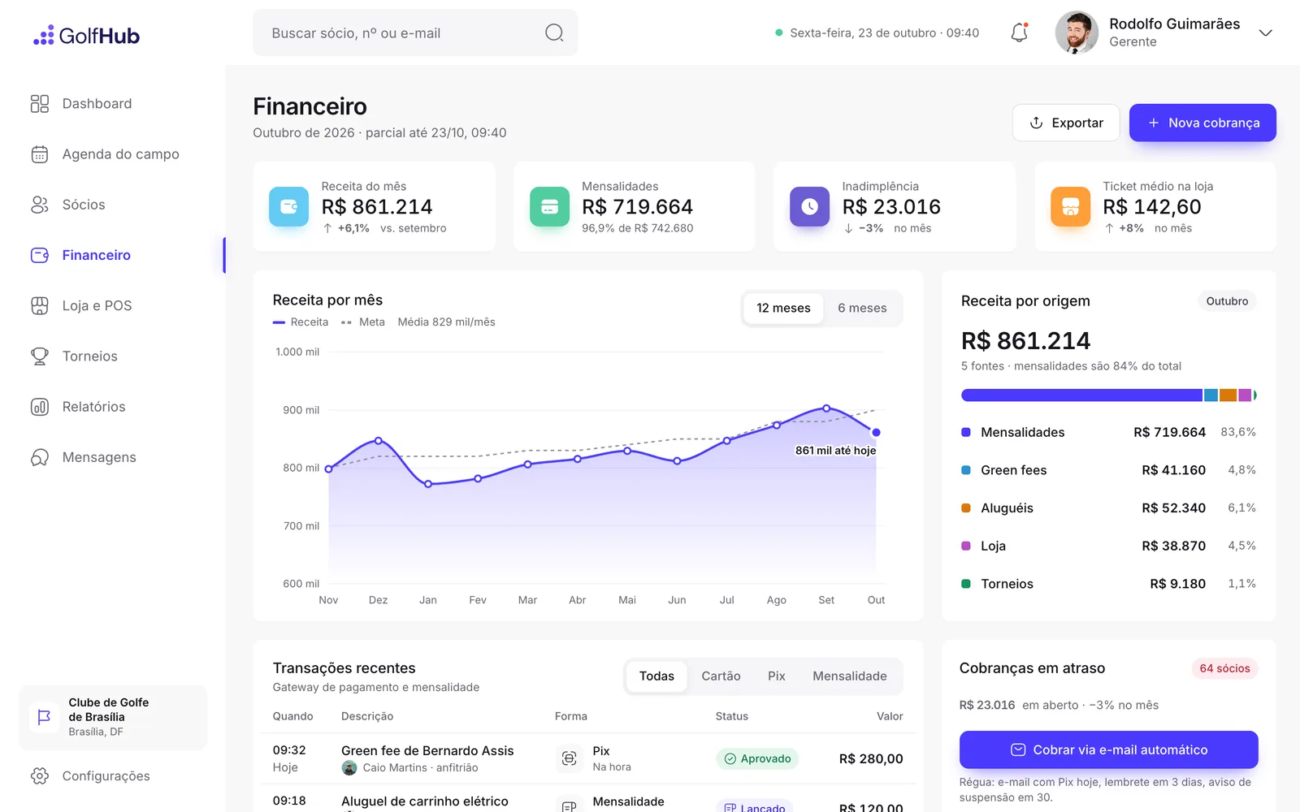
Task: Select the Financeiro wallet icon in sidebar
Action: (x=40, y=255)
